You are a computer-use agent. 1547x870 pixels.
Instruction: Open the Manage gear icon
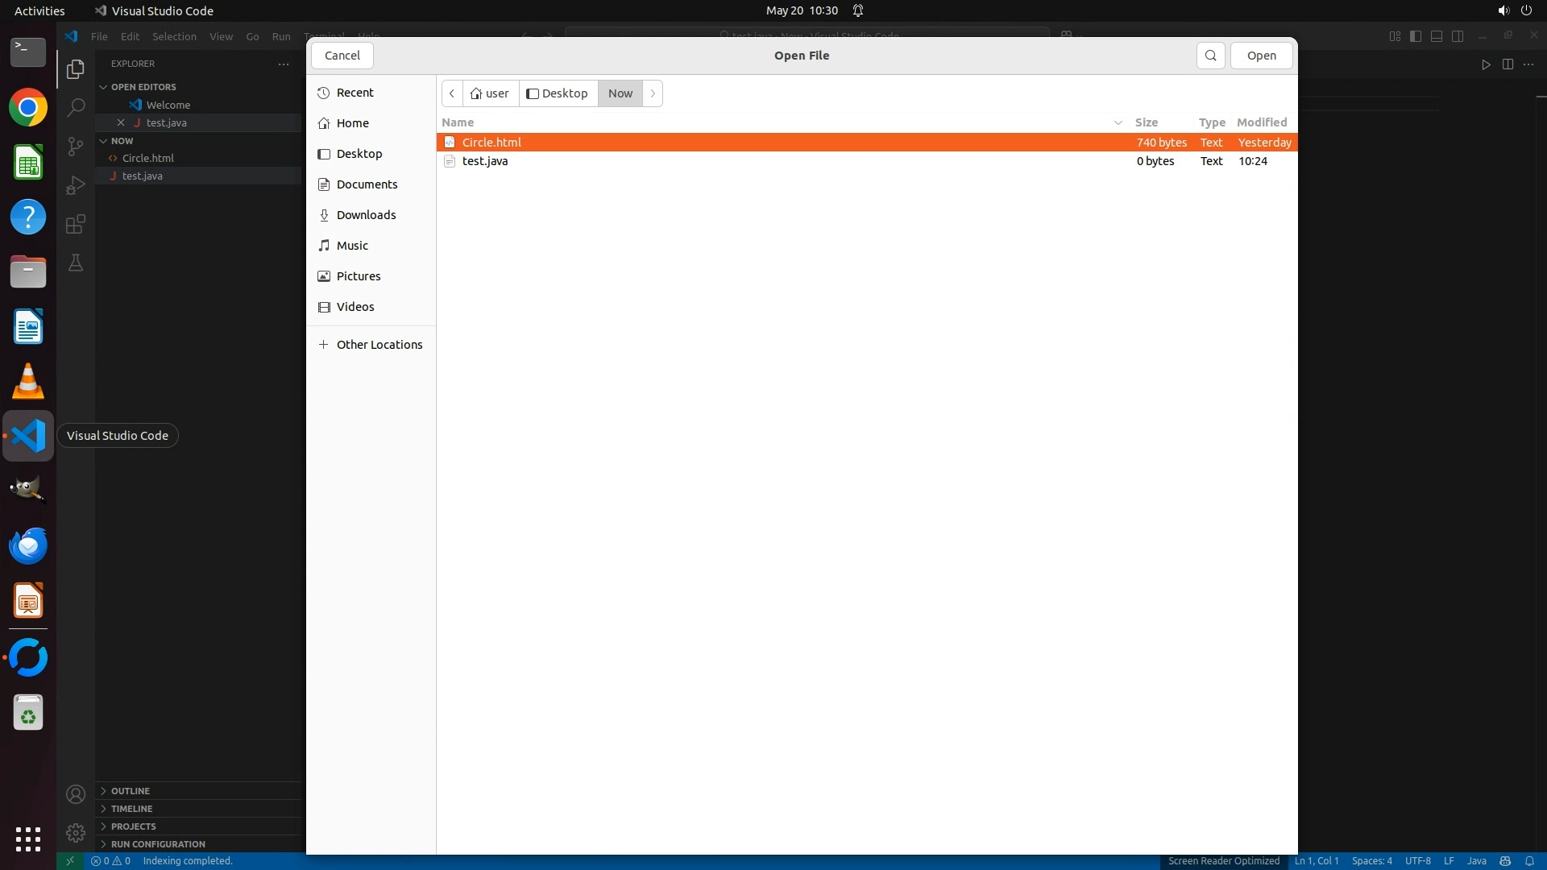point(76,833)
